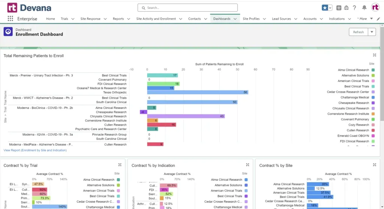Click Emerald Coast OBGYN legend swatch
This screenshot has height=209, width=384.
(x=373, y=136)
